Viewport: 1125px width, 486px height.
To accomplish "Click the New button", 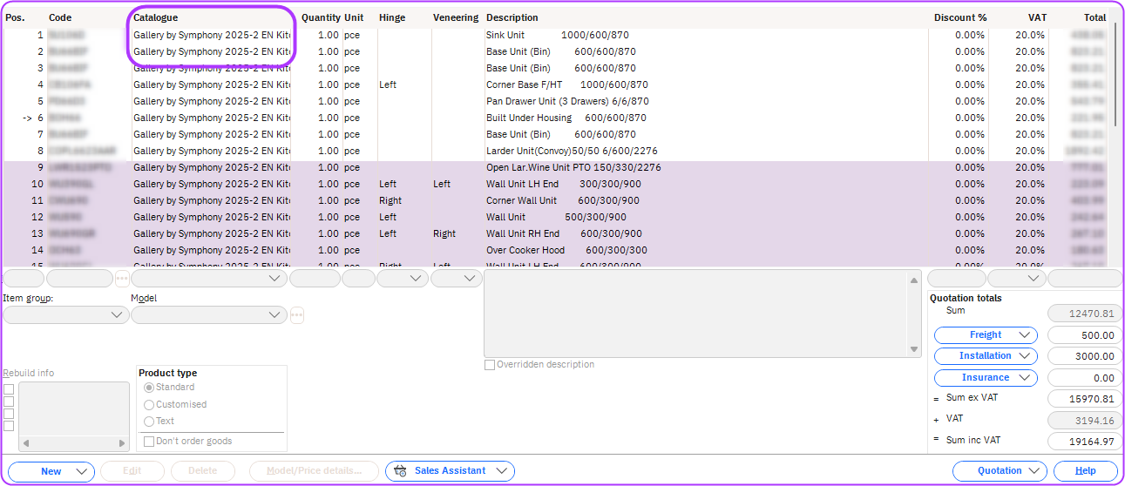I will [51, 471].
